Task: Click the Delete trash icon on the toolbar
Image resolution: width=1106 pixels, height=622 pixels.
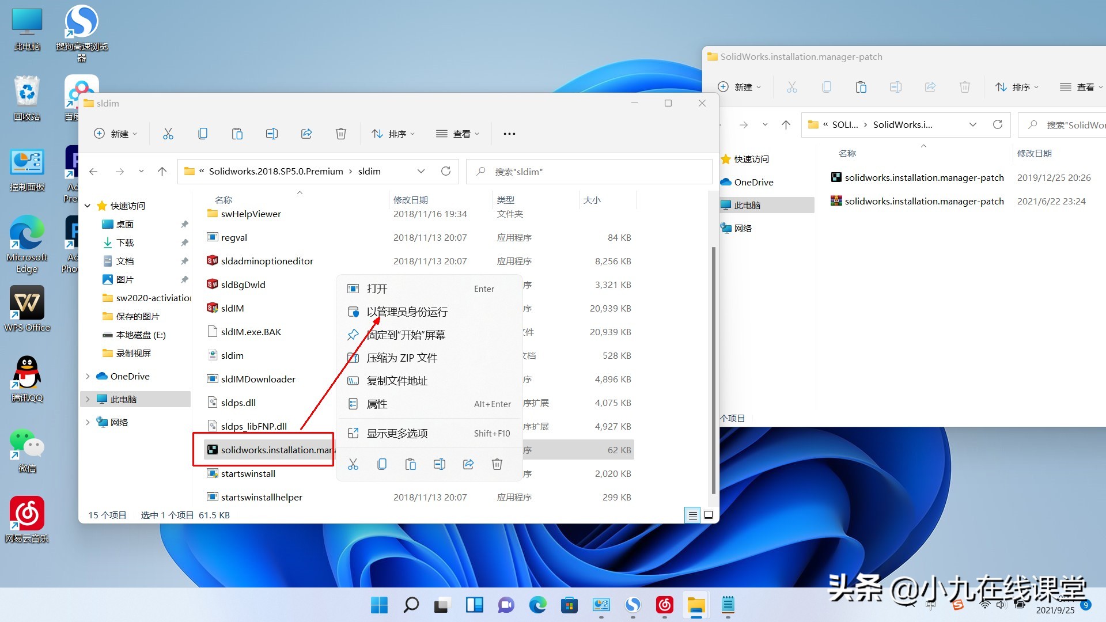Action: pyautogui.click(x=340, y=133)
